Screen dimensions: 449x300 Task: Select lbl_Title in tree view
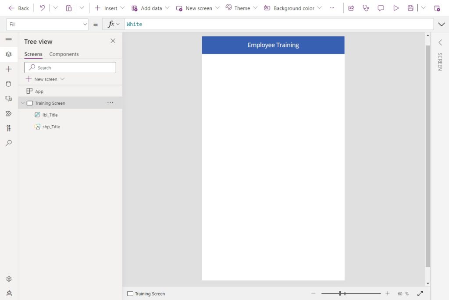[50, 115]
